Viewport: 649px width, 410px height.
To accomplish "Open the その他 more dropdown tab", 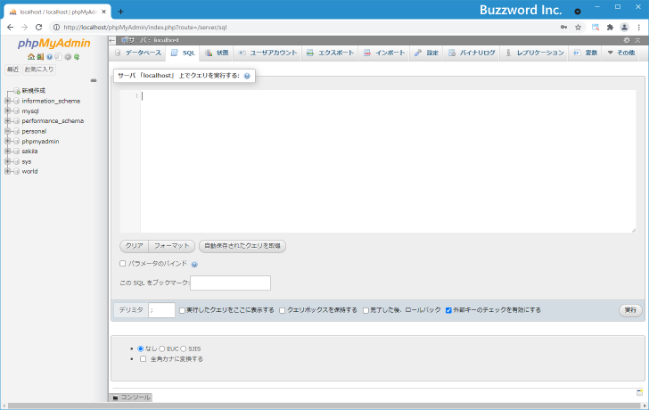I will (x=620, y=53).
